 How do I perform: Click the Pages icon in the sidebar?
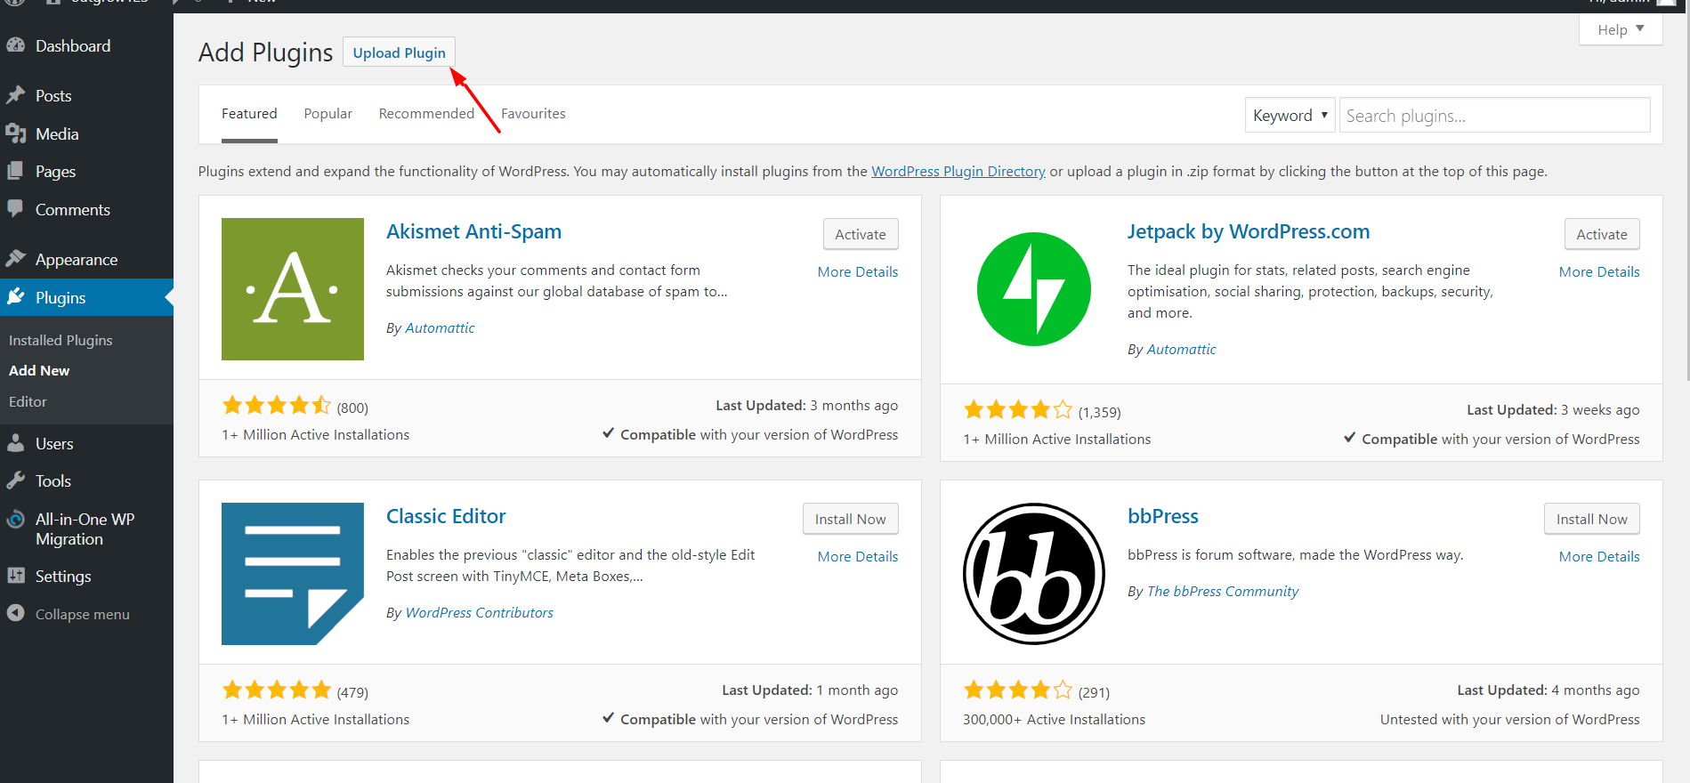pos(15,171)
